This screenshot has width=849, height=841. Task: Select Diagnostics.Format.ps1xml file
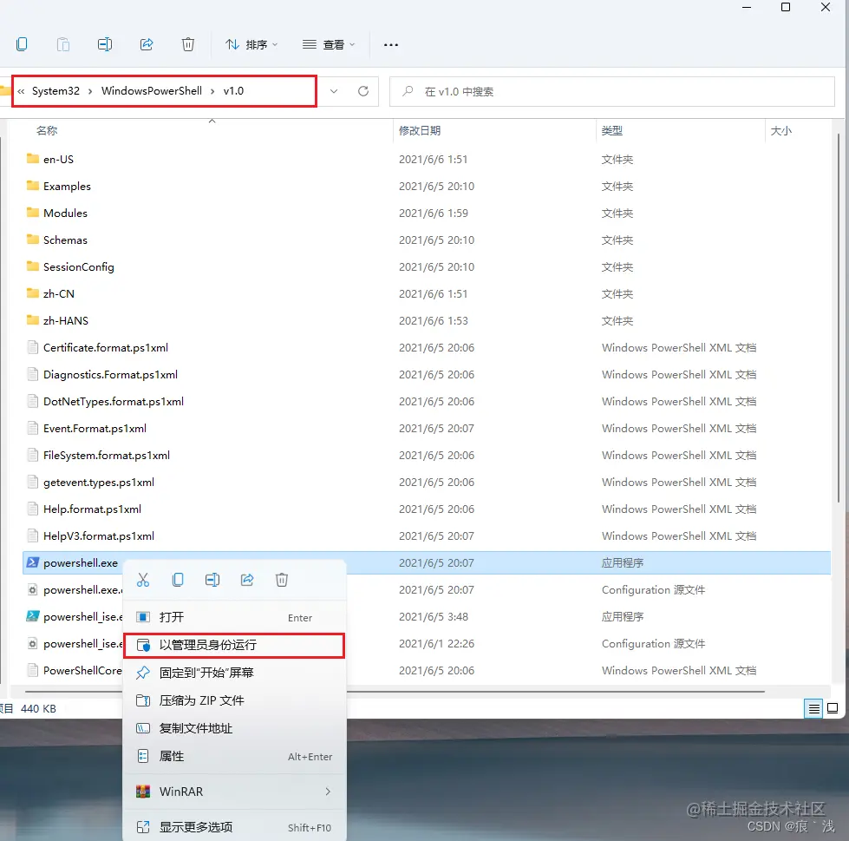click(x=110, y=374)
